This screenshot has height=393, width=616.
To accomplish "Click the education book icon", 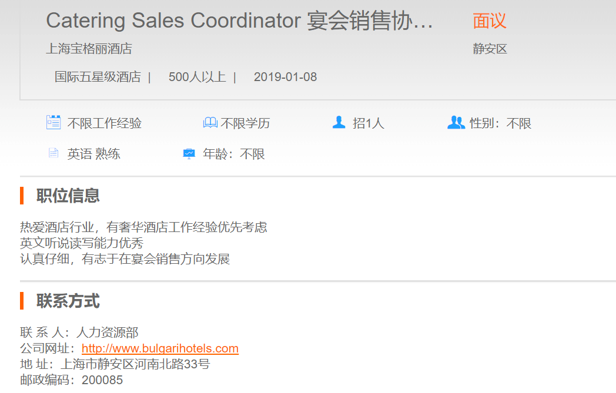I will pyautogui.click(x=210, y=123).
